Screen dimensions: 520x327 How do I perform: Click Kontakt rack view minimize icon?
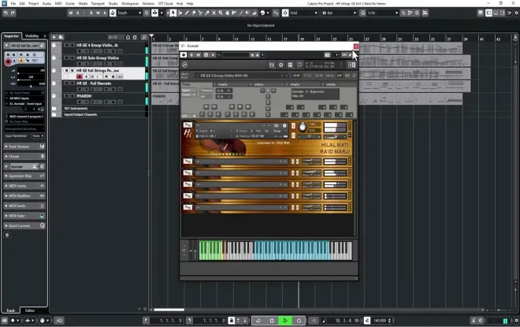(299, 65)
